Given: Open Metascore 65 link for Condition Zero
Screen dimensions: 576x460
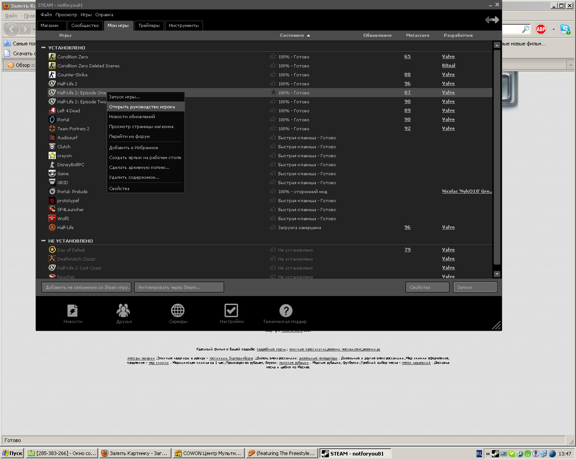Looking at the screenshot, I should pos(407,57).
